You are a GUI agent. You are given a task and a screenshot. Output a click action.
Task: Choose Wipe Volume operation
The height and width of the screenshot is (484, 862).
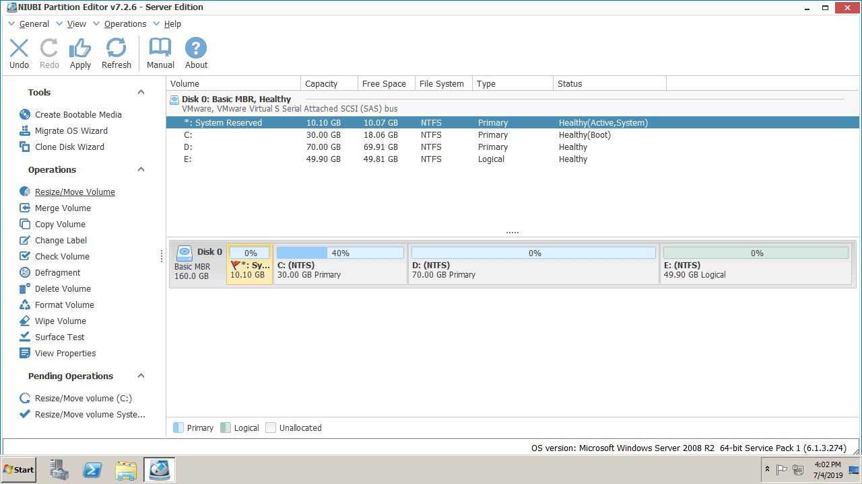click(x=60, y=321)
